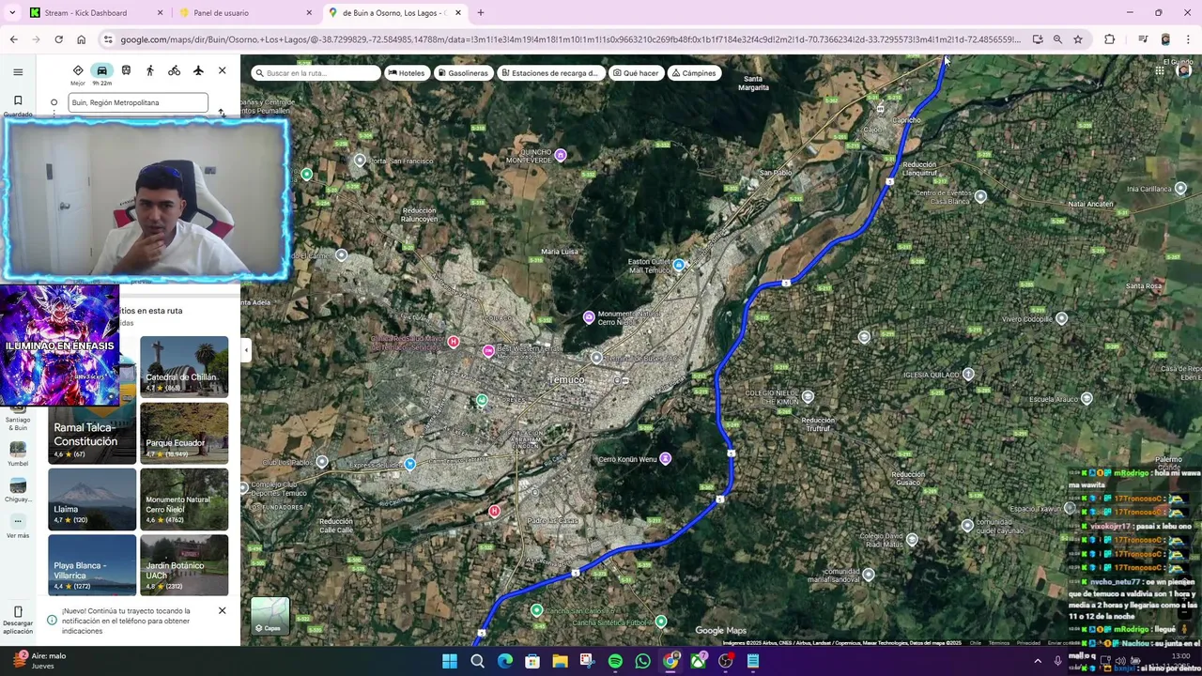This screenshot has height=676, width=1202.
Task: Dismiss the phone notification notice
Action: (x=223, y=611)
